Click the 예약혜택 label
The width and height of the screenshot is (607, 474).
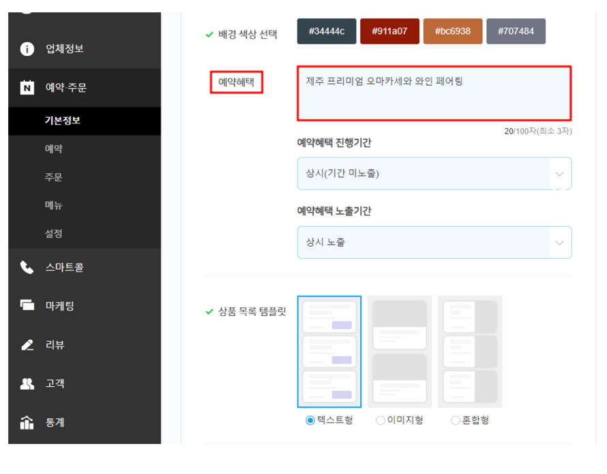pyautogui.click(x=236, y=82)
